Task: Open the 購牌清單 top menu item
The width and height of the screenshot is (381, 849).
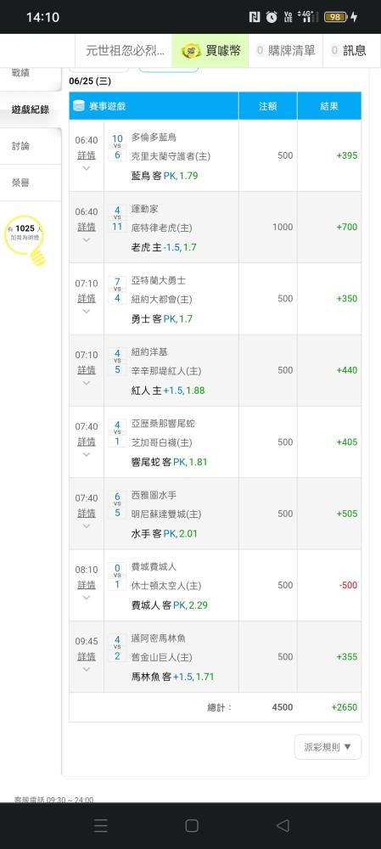Action: coord(285,51)
